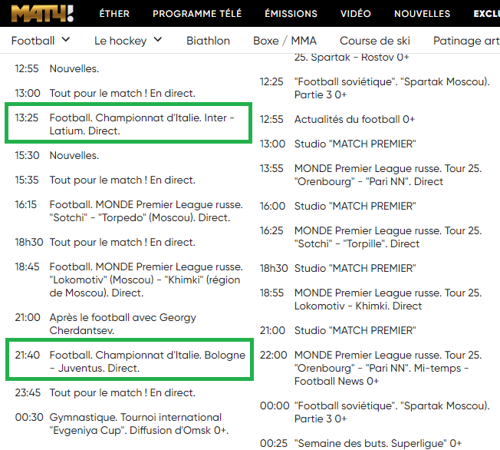The width and height of the screenshot is (500, 450).
Task: Click 13:00 Tout pour le match listing
Action: point(105,93)
